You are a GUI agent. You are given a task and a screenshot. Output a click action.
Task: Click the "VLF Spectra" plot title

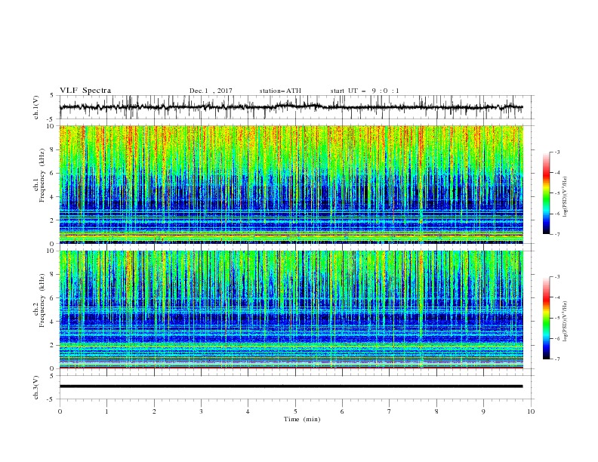coord(85,91)
